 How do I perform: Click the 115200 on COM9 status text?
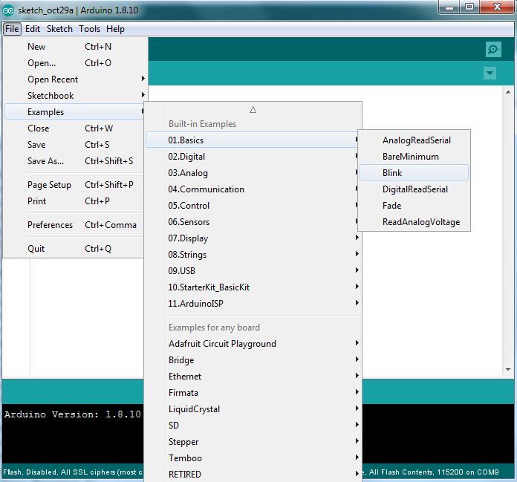click(x=467, y=472)
